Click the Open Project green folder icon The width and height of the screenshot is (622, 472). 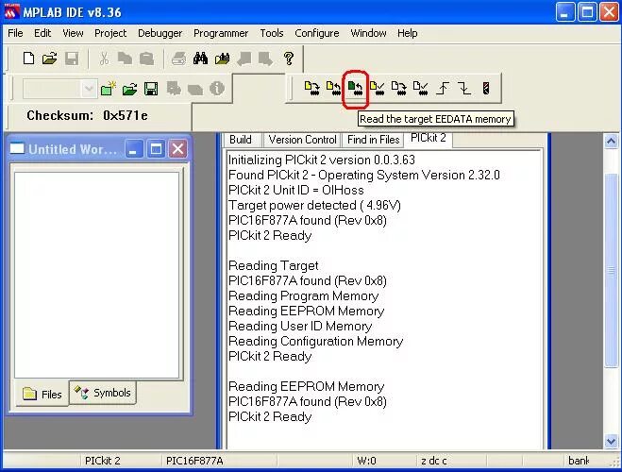(x=129, y=89)
